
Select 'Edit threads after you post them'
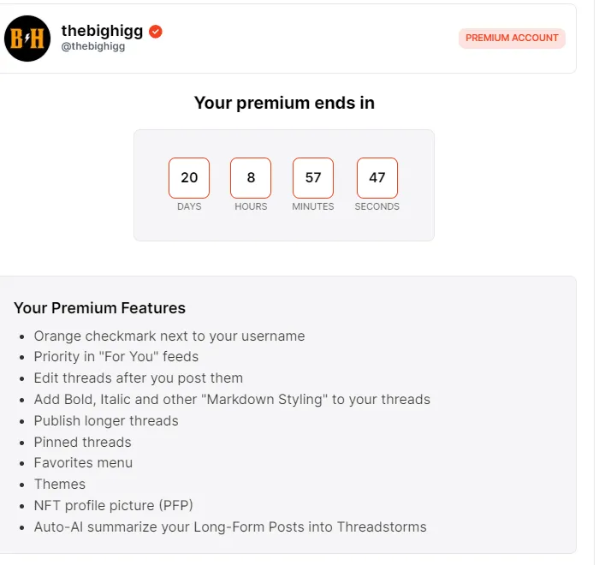pyautogui.click(x=139, y=378)
